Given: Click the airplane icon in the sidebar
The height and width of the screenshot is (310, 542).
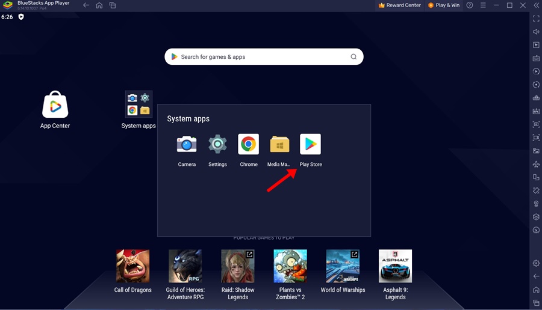Looking at the screenshot, I should [x=536, y=164].
